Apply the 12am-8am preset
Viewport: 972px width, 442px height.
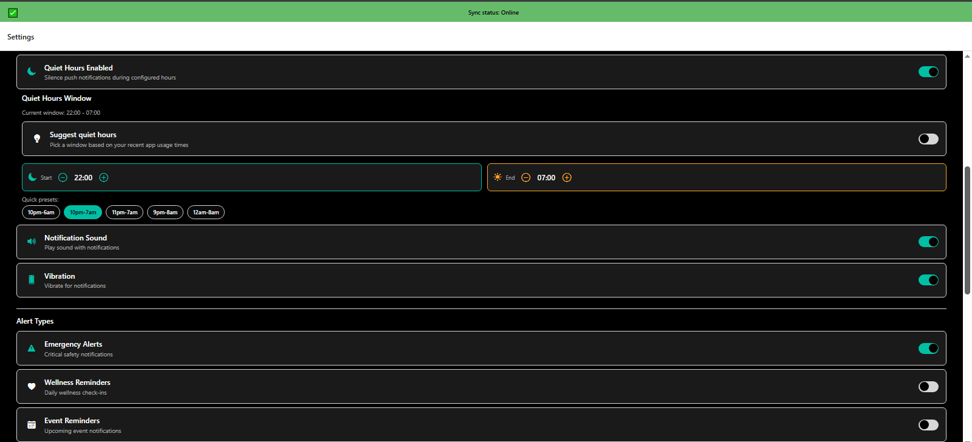[206, 212]
